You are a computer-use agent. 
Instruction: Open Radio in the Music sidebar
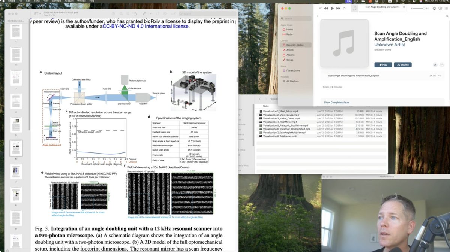click(289, 34)
